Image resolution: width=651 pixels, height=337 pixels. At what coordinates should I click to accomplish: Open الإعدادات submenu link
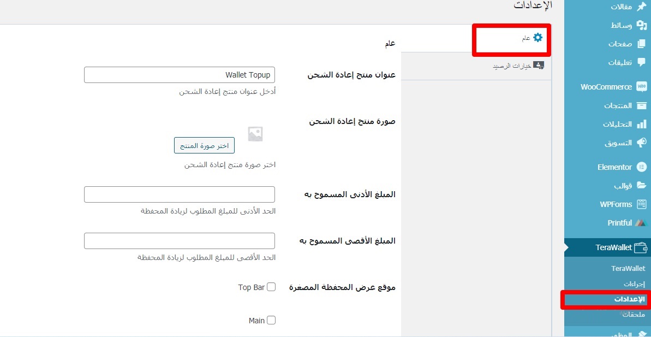[x=630, y=299]
